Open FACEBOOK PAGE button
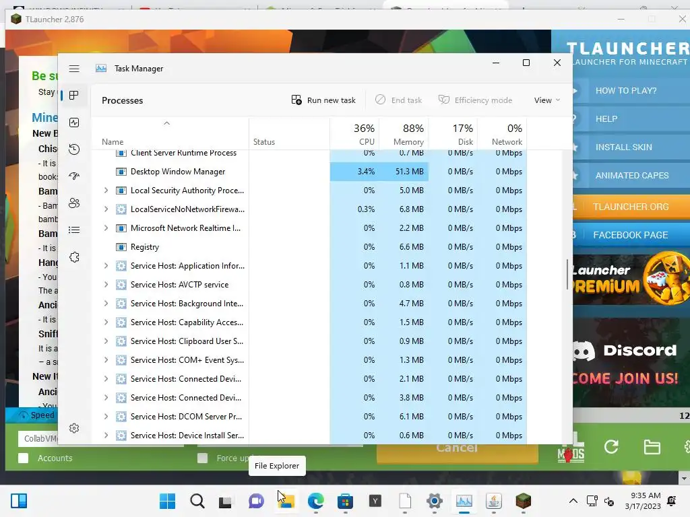Viewport: 690px width, 517px height. point(631,235)
